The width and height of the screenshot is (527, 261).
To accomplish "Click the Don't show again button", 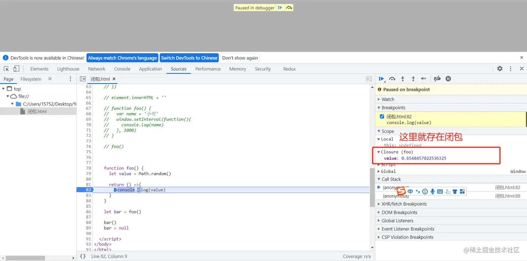I will [240, 58].
